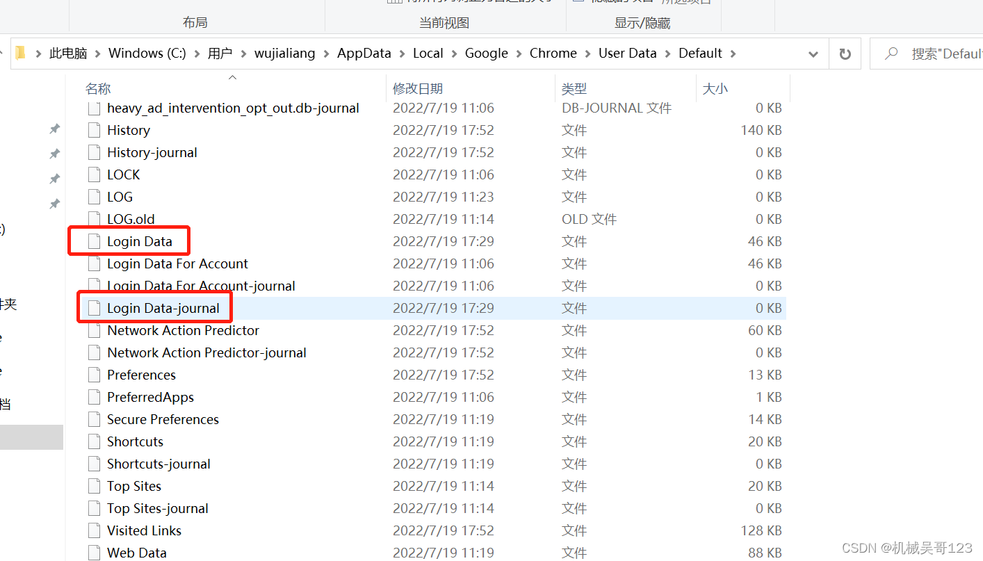Click the Top Sites file icon
983x561 pixels.
tap(95, 486)
